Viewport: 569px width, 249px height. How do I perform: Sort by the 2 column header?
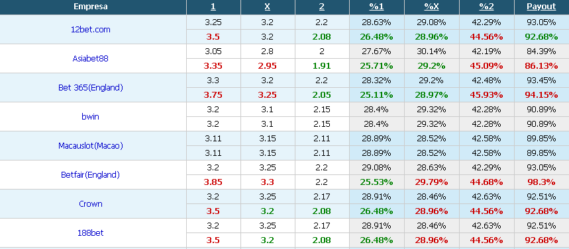click(322, 7)
